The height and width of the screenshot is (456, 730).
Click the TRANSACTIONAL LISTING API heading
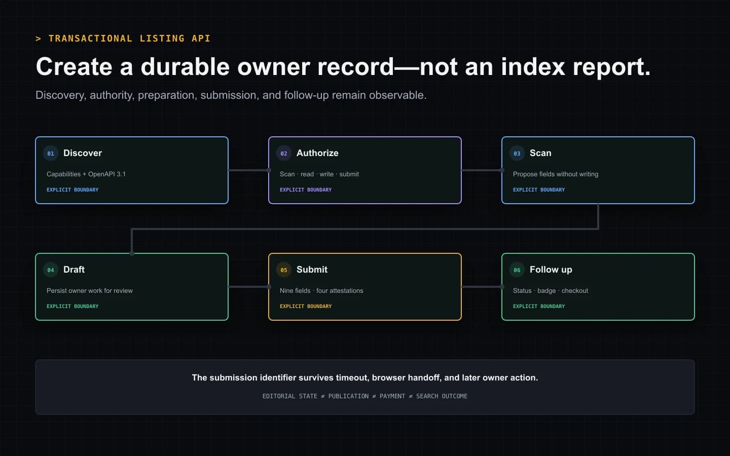[x=123, y=39]
